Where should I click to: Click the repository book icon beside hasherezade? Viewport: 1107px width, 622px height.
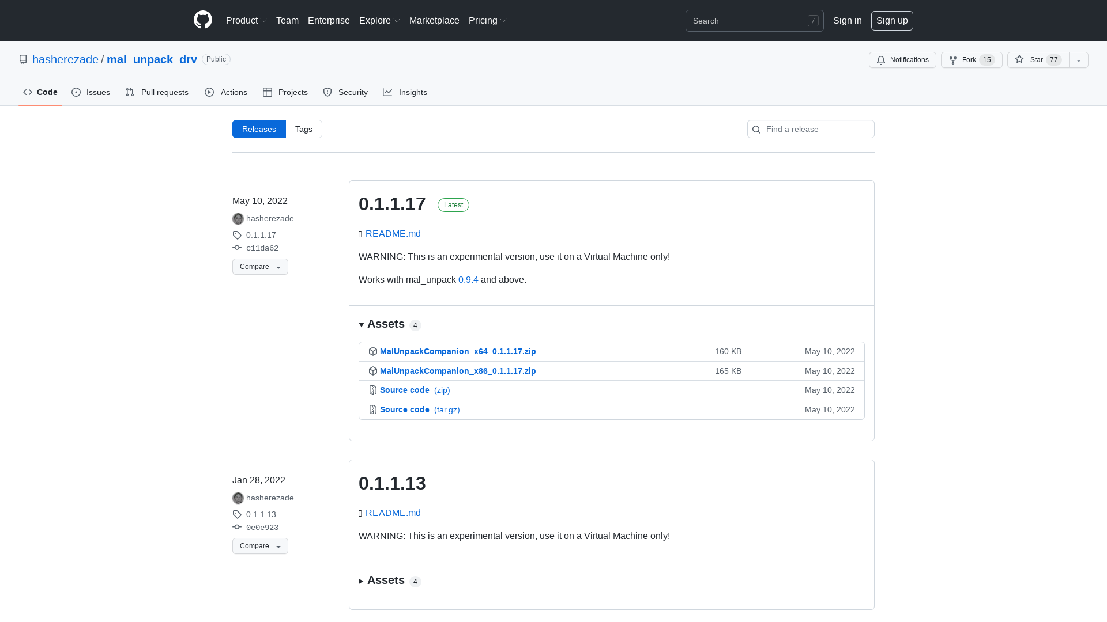(x=23, y=59)
